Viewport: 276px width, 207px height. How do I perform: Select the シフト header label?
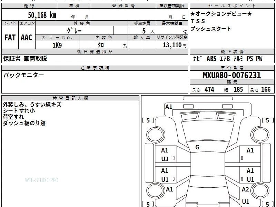[10, 23]
